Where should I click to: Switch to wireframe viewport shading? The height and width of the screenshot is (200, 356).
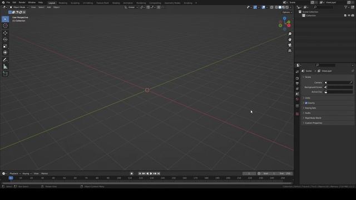tap(276, 7)
